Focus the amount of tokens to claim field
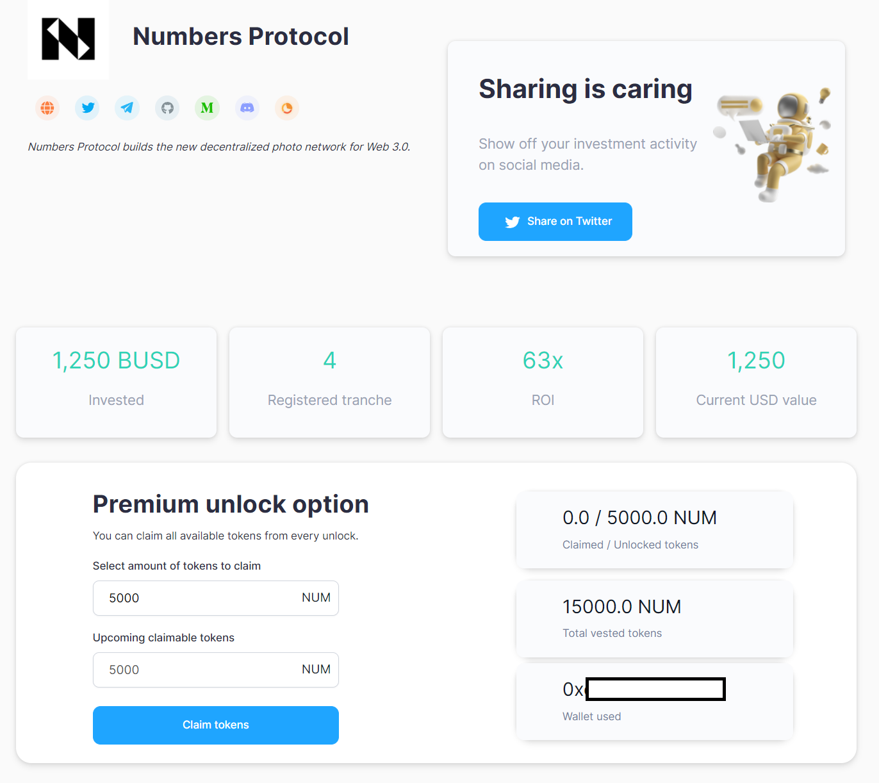Viewport: 879px width, 783px height. coord(199,598)
